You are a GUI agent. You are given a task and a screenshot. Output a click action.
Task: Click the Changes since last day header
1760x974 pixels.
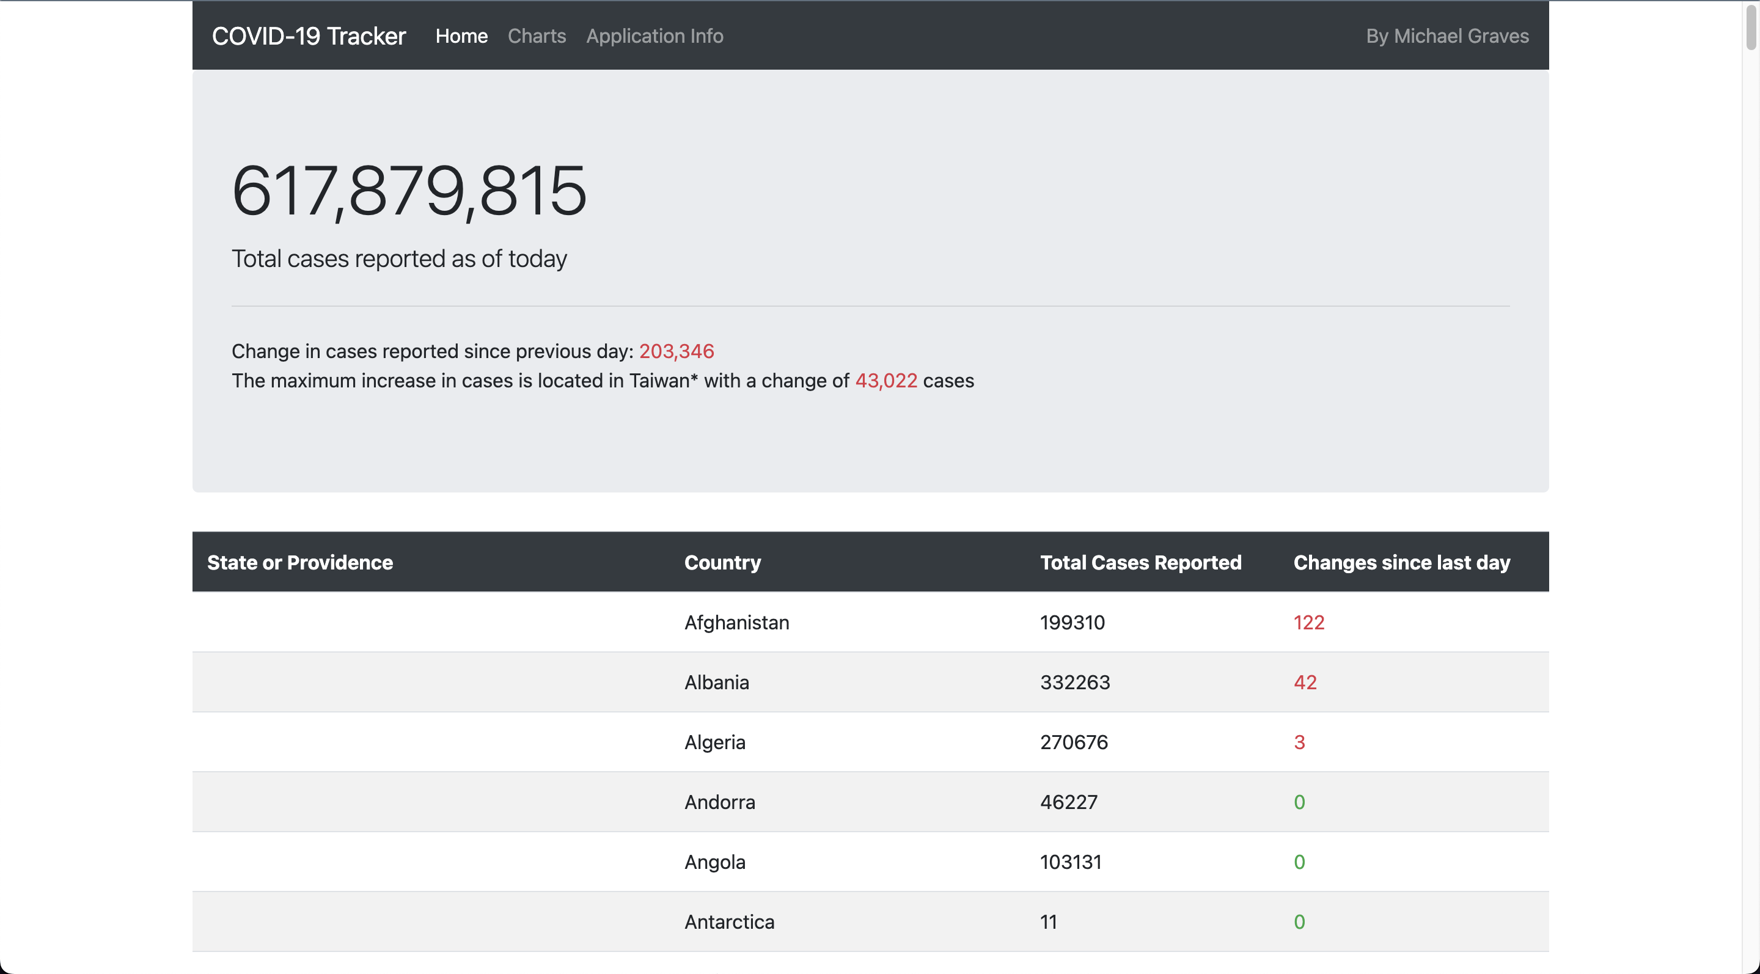pyautogui.click(x=1401, y=562)
